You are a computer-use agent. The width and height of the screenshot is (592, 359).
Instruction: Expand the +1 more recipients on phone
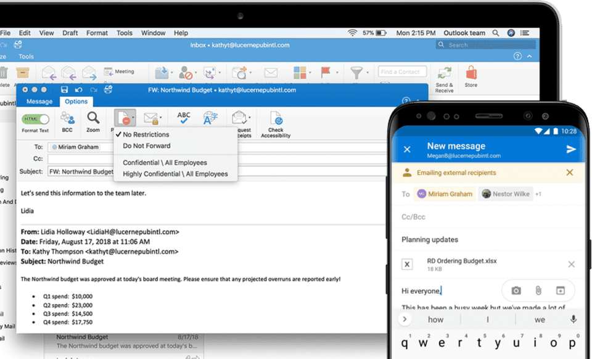coord(538,194)
